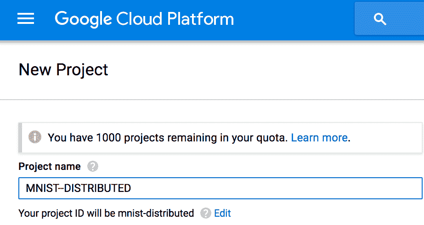
Task: Click the word Google in header title
Action: point(83,19)
